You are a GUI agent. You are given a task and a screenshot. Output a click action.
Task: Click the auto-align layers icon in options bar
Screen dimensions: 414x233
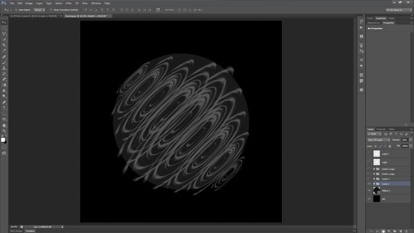158,10
